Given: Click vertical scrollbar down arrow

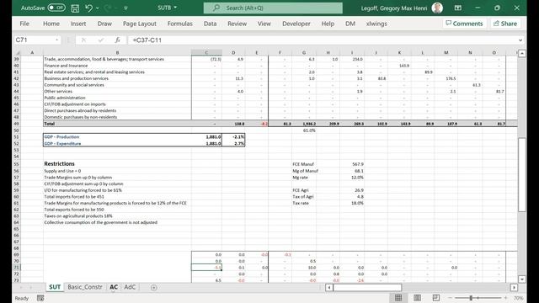Looking at the screenshot, I should [x=522, y=279].
